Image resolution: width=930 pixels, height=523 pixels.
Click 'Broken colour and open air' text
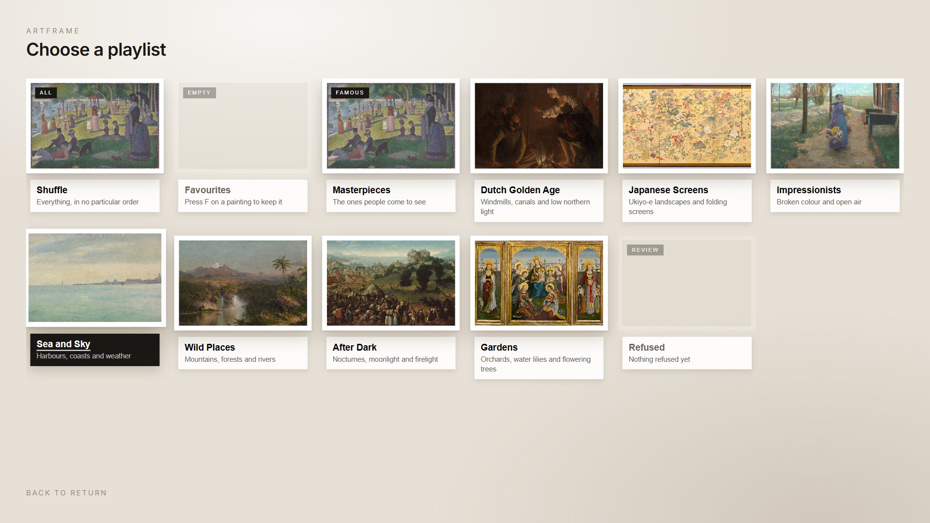(819, 202)
